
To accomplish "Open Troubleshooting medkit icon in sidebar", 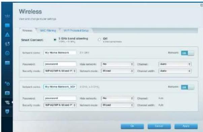I will tap(7, 93).
